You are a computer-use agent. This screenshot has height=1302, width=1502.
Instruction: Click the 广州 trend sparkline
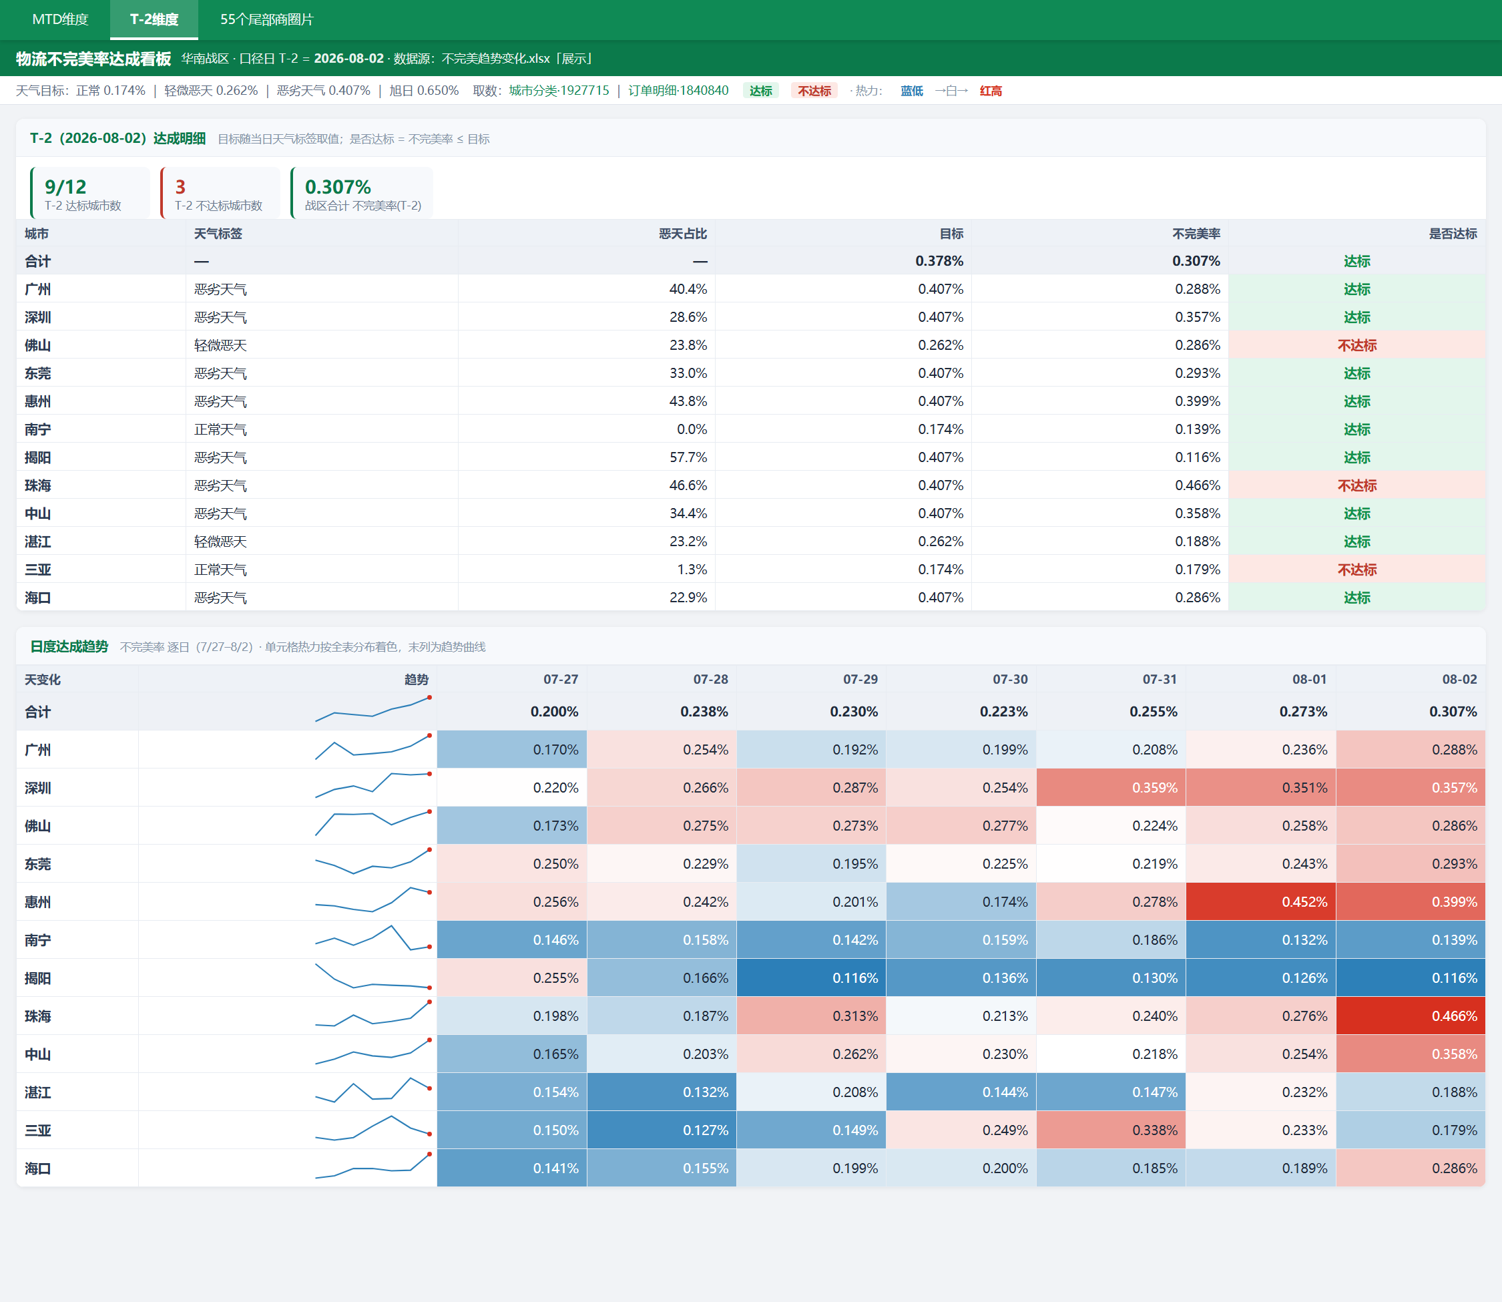coord(372,748)
